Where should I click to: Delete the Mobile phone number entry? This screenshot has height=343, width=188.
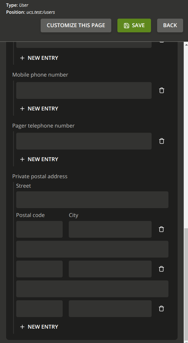click(x=162, y=90)
